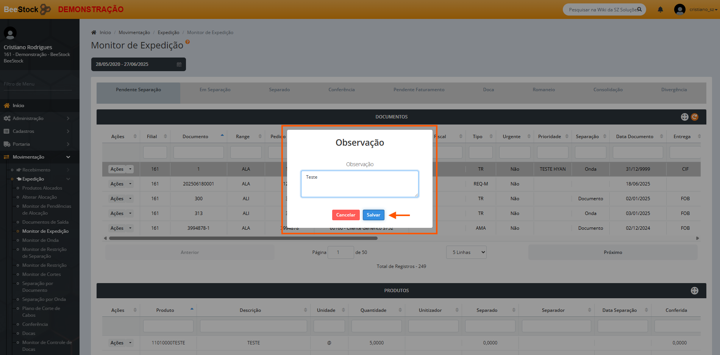Open Portaria in the sidebar
The height and width of the screenshot is (355, 720).
tap(21, 144)
